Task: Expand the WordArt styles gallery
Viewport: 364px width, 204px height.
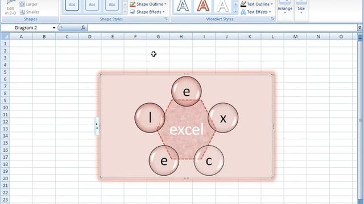Action: [x=235, y=11]
